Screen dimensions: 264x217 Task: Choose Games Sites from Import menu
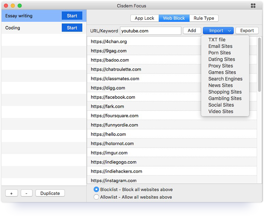pos(222,72)
